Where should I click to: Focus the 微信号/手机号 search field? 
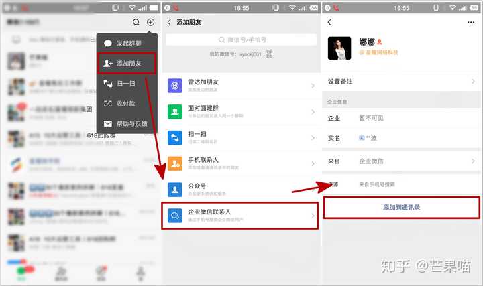tap(241, 40)
